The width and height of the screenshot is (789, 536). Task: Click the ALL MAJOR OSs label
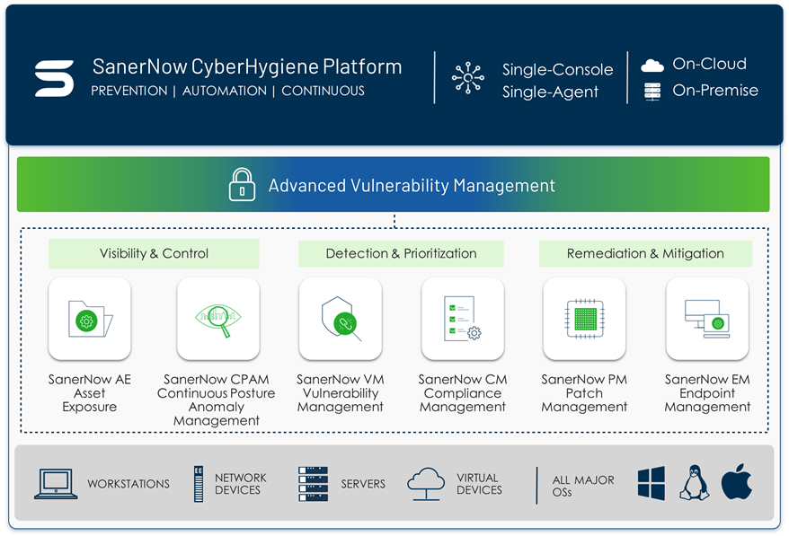click(x=583, y=487)
